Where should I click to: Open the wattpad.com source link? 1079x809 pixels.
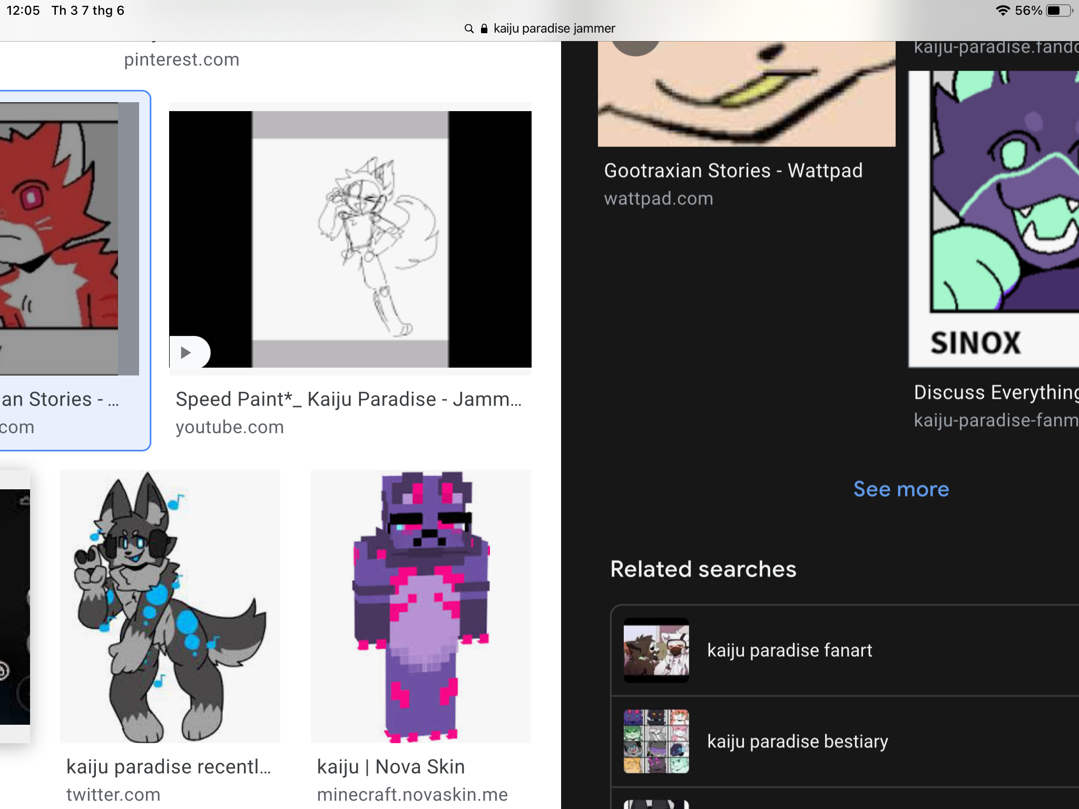659,198
